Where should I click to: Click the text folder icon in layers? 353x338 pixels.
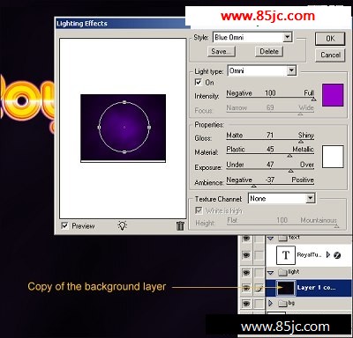pyautogui.click(x=282, y=238)
